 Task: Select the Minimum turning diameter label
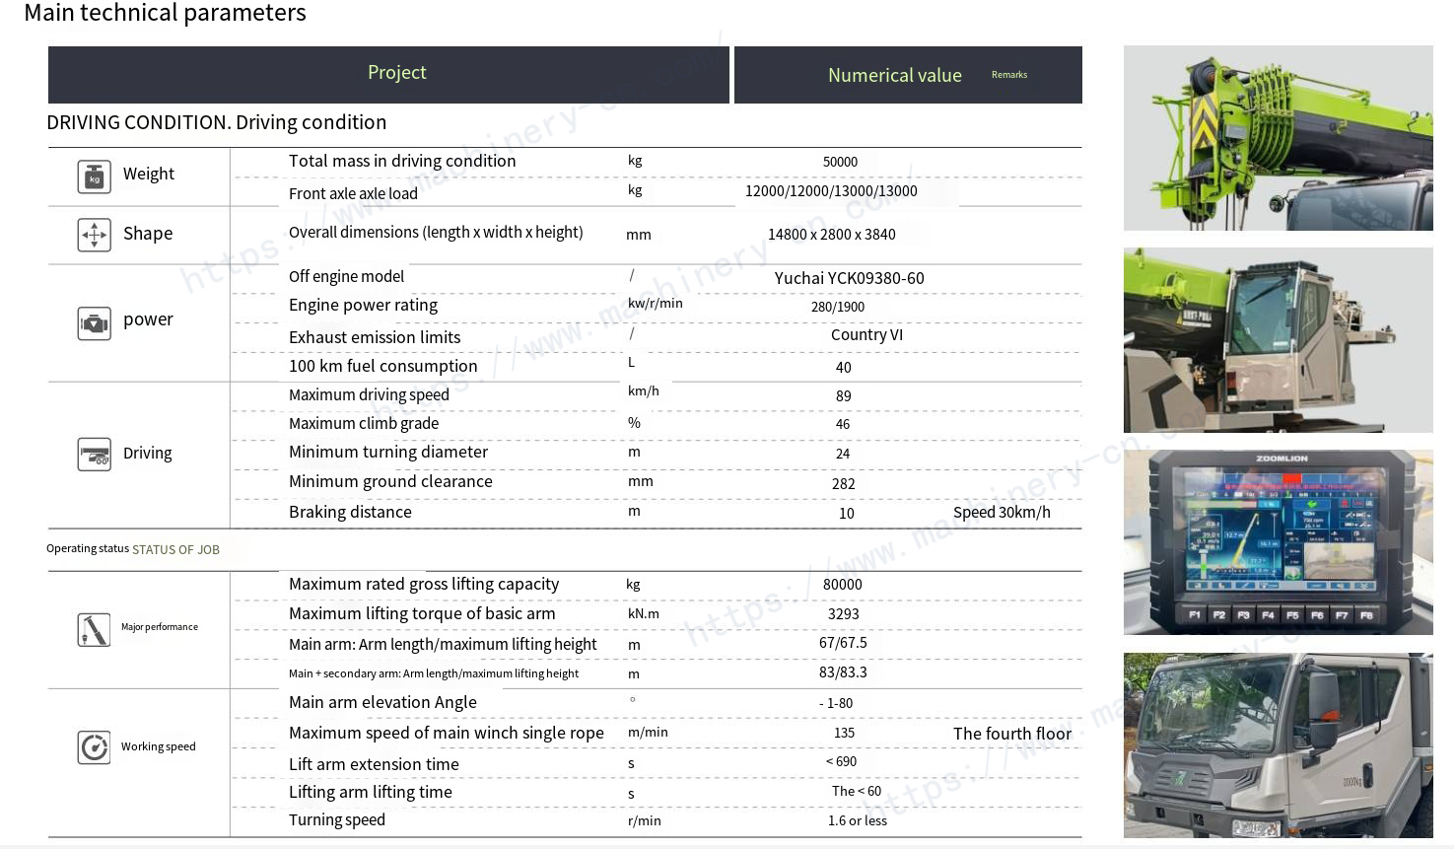388,453
